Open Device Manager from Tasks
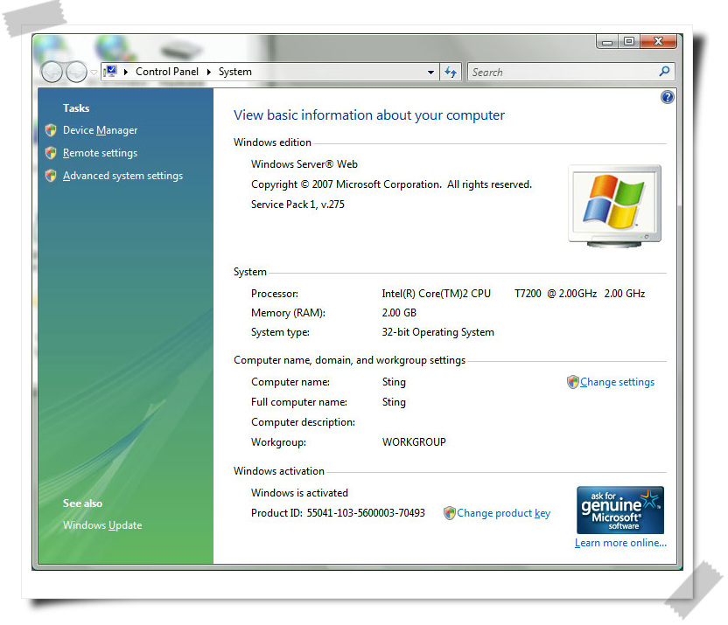Viewport: 728px width, 625px height. pos(101,130)
